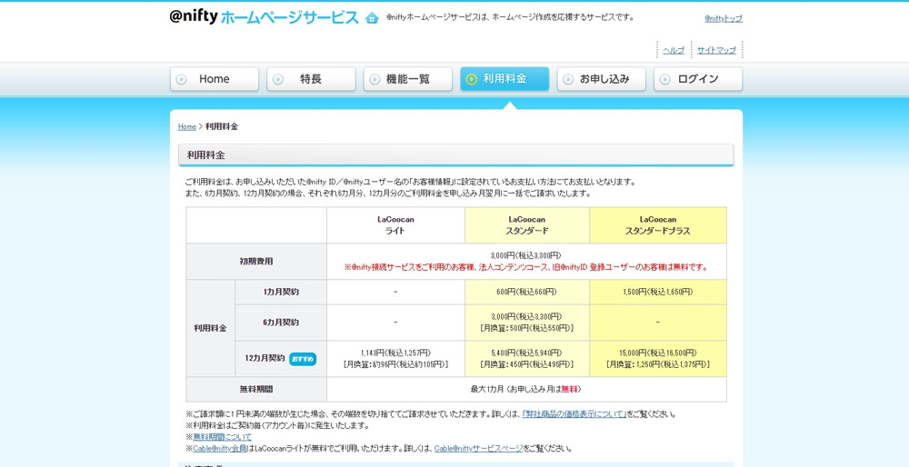Click the @nifty ホームページサービス logo

pos(265,17)
